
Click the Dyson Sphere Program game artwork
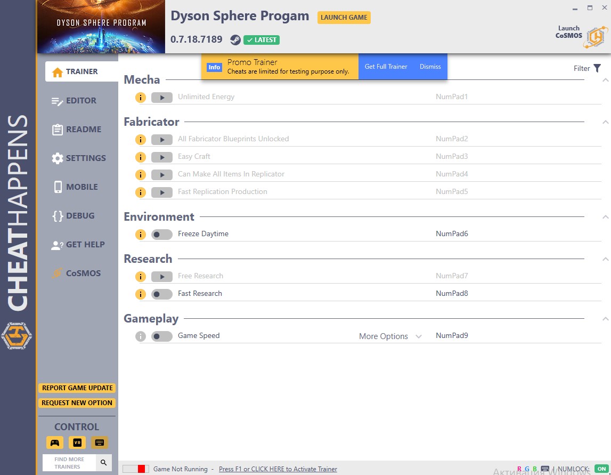click(101, 27)
